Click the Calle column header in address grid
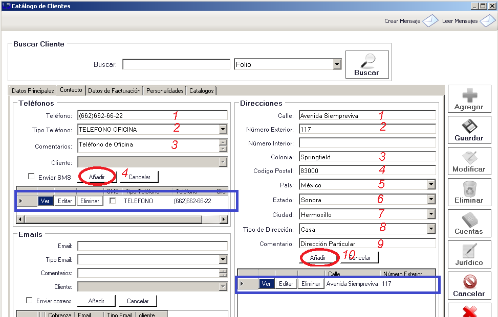Viewport: 498px width, 317px height. pos(352,274)
